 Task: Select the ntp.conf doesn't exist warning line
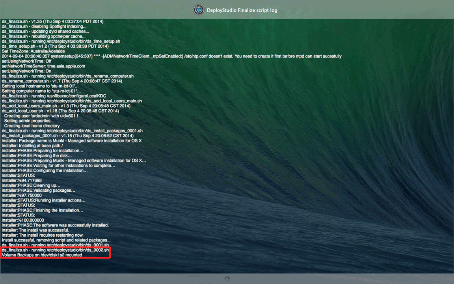point(171,56)
